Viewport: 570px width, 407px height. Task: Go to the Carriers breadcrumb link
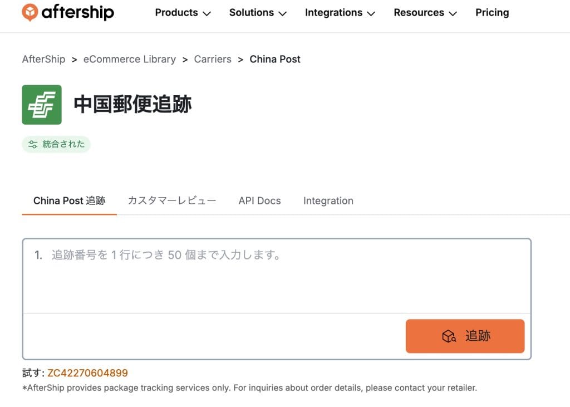[213, 60]
